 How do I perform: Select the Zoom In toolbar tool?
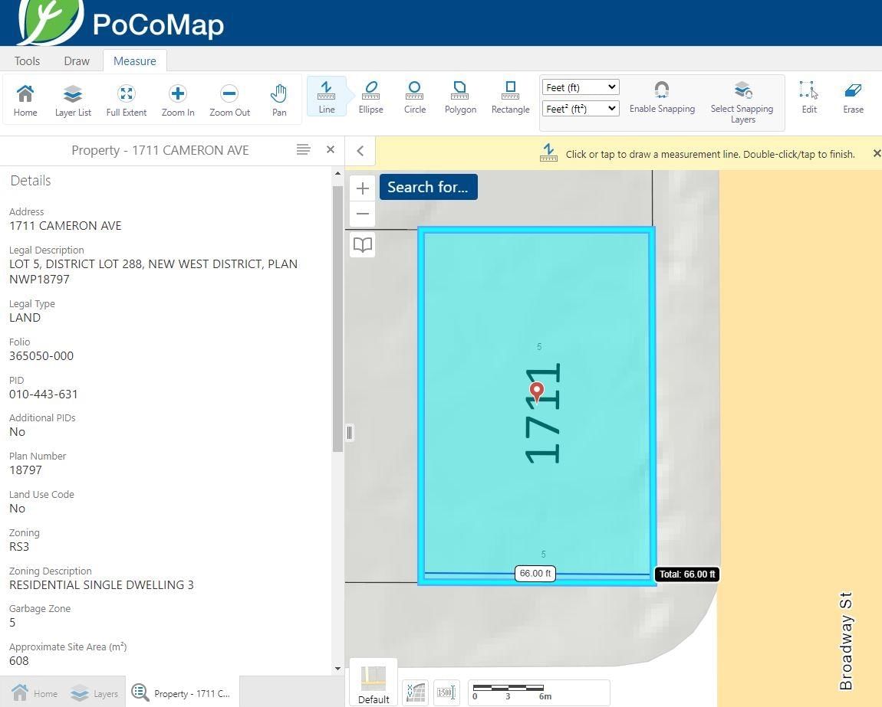tap(178, 100)
